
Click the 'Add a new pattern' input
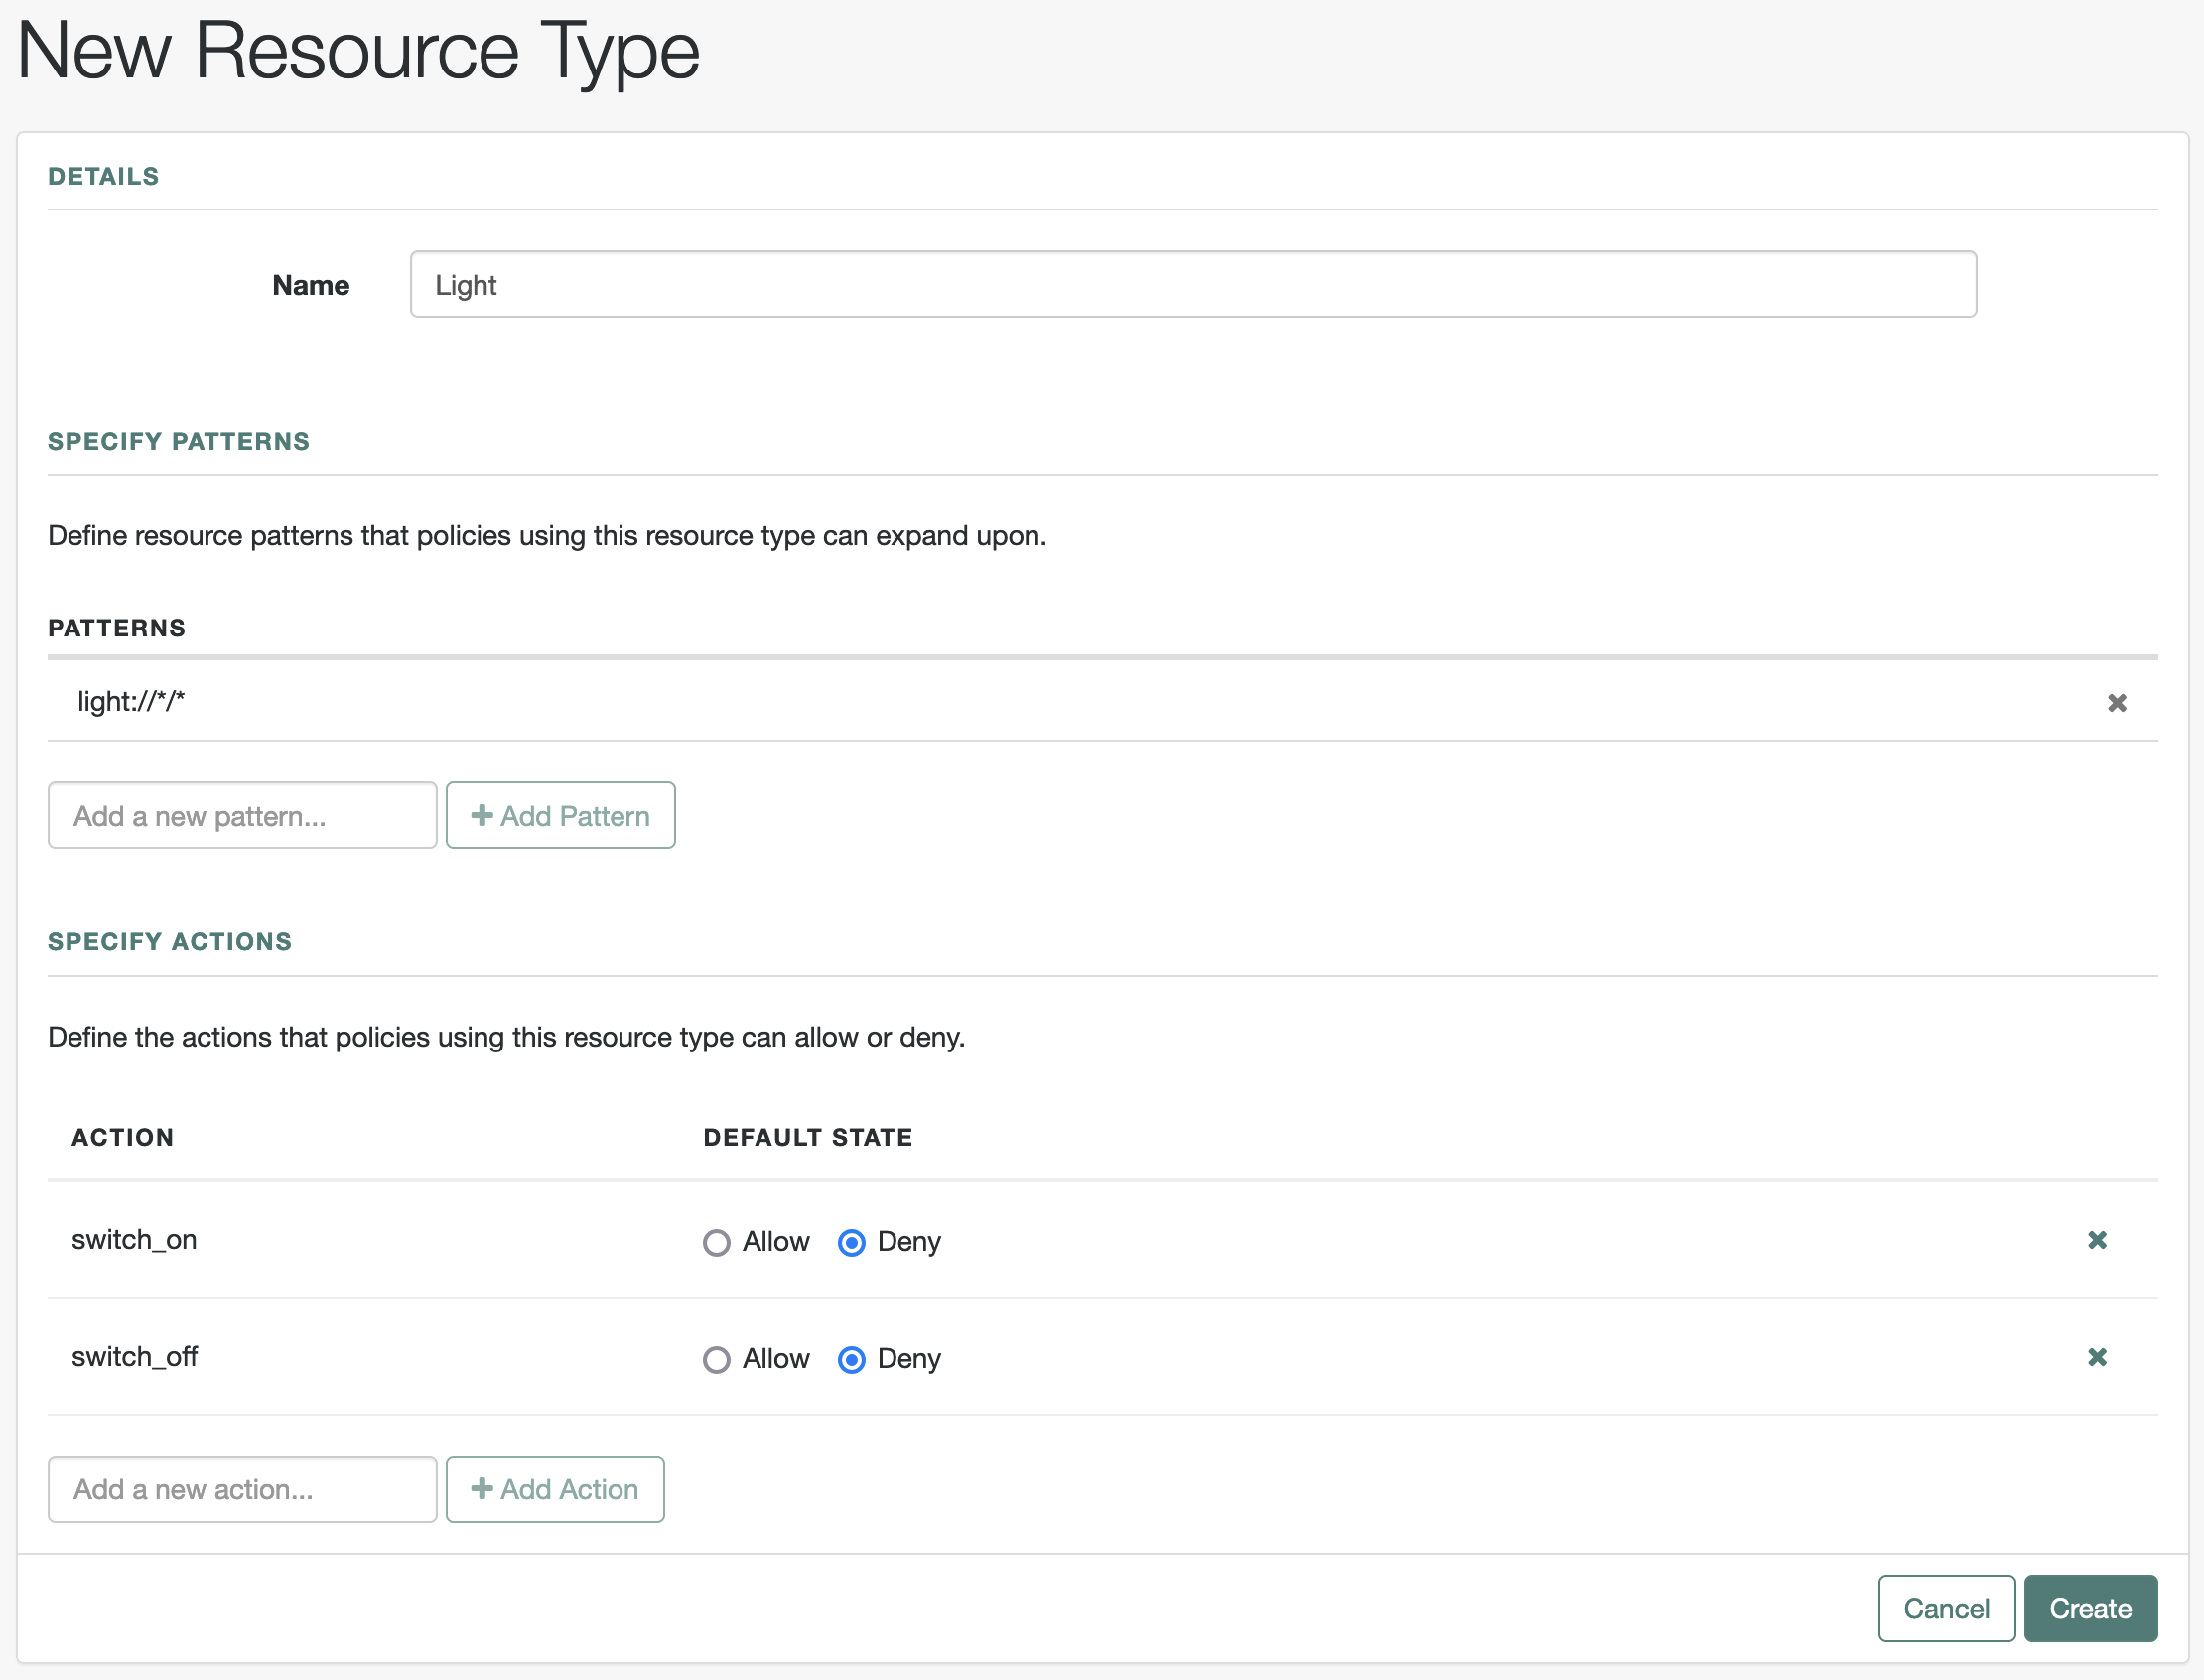click(x=242, y=815)
